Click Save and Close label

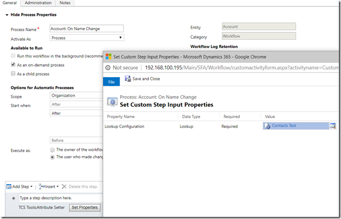coord(146,79)
